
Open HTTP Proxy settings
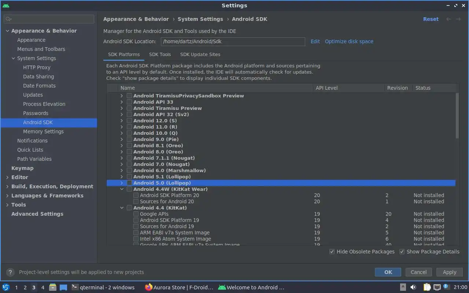point(37,67)
